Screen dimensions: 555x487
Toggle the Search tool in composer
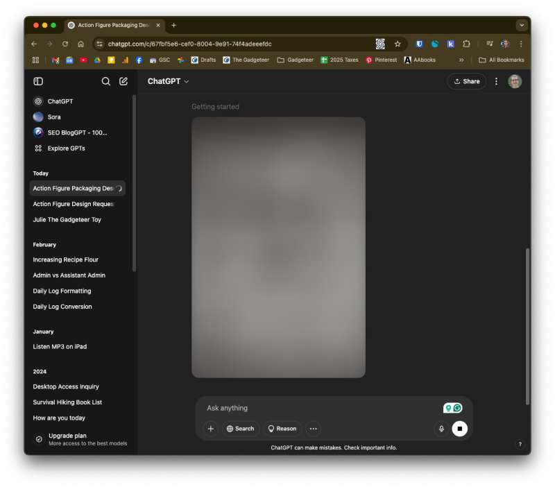point(240,429)
